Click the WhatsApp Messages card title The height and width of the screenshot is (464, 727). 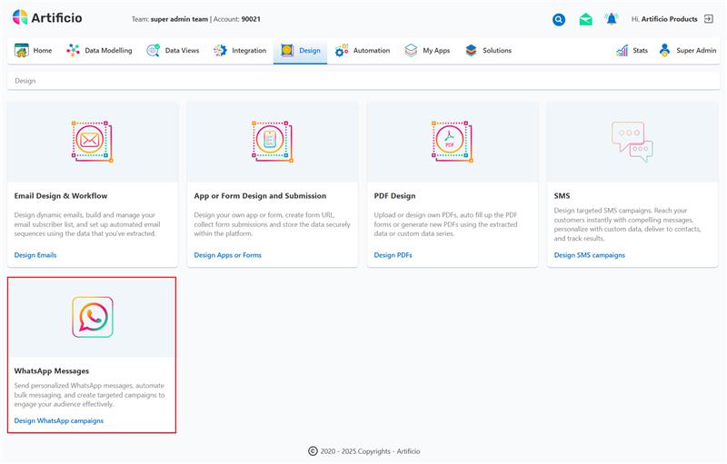point(52,370)
